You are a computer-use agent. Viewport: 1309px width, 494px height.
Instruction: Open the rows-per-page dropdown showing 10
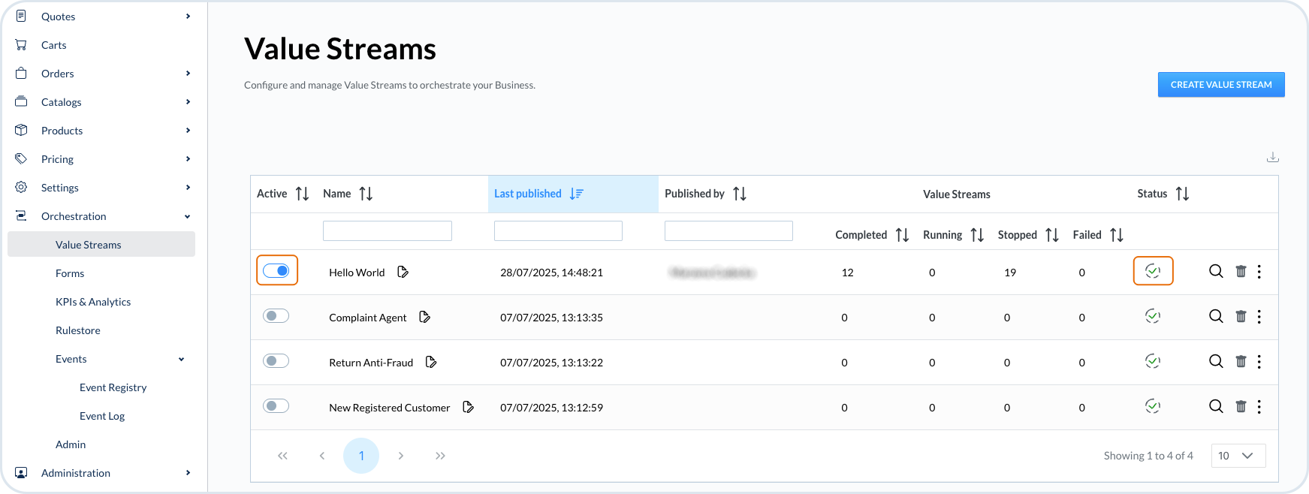pos(1238,456)
